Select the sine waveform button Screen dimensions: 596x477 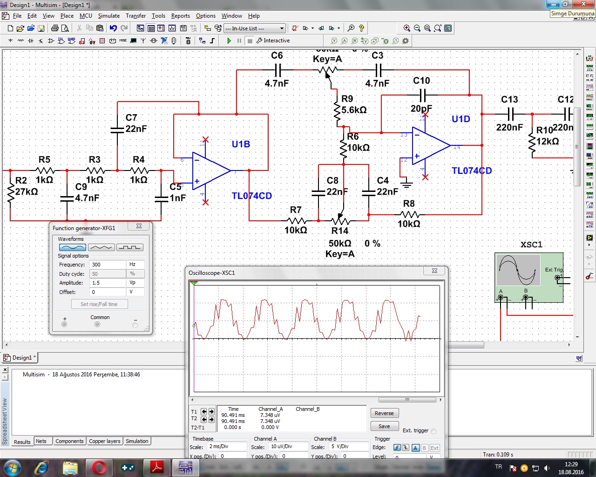coord(72,247)
